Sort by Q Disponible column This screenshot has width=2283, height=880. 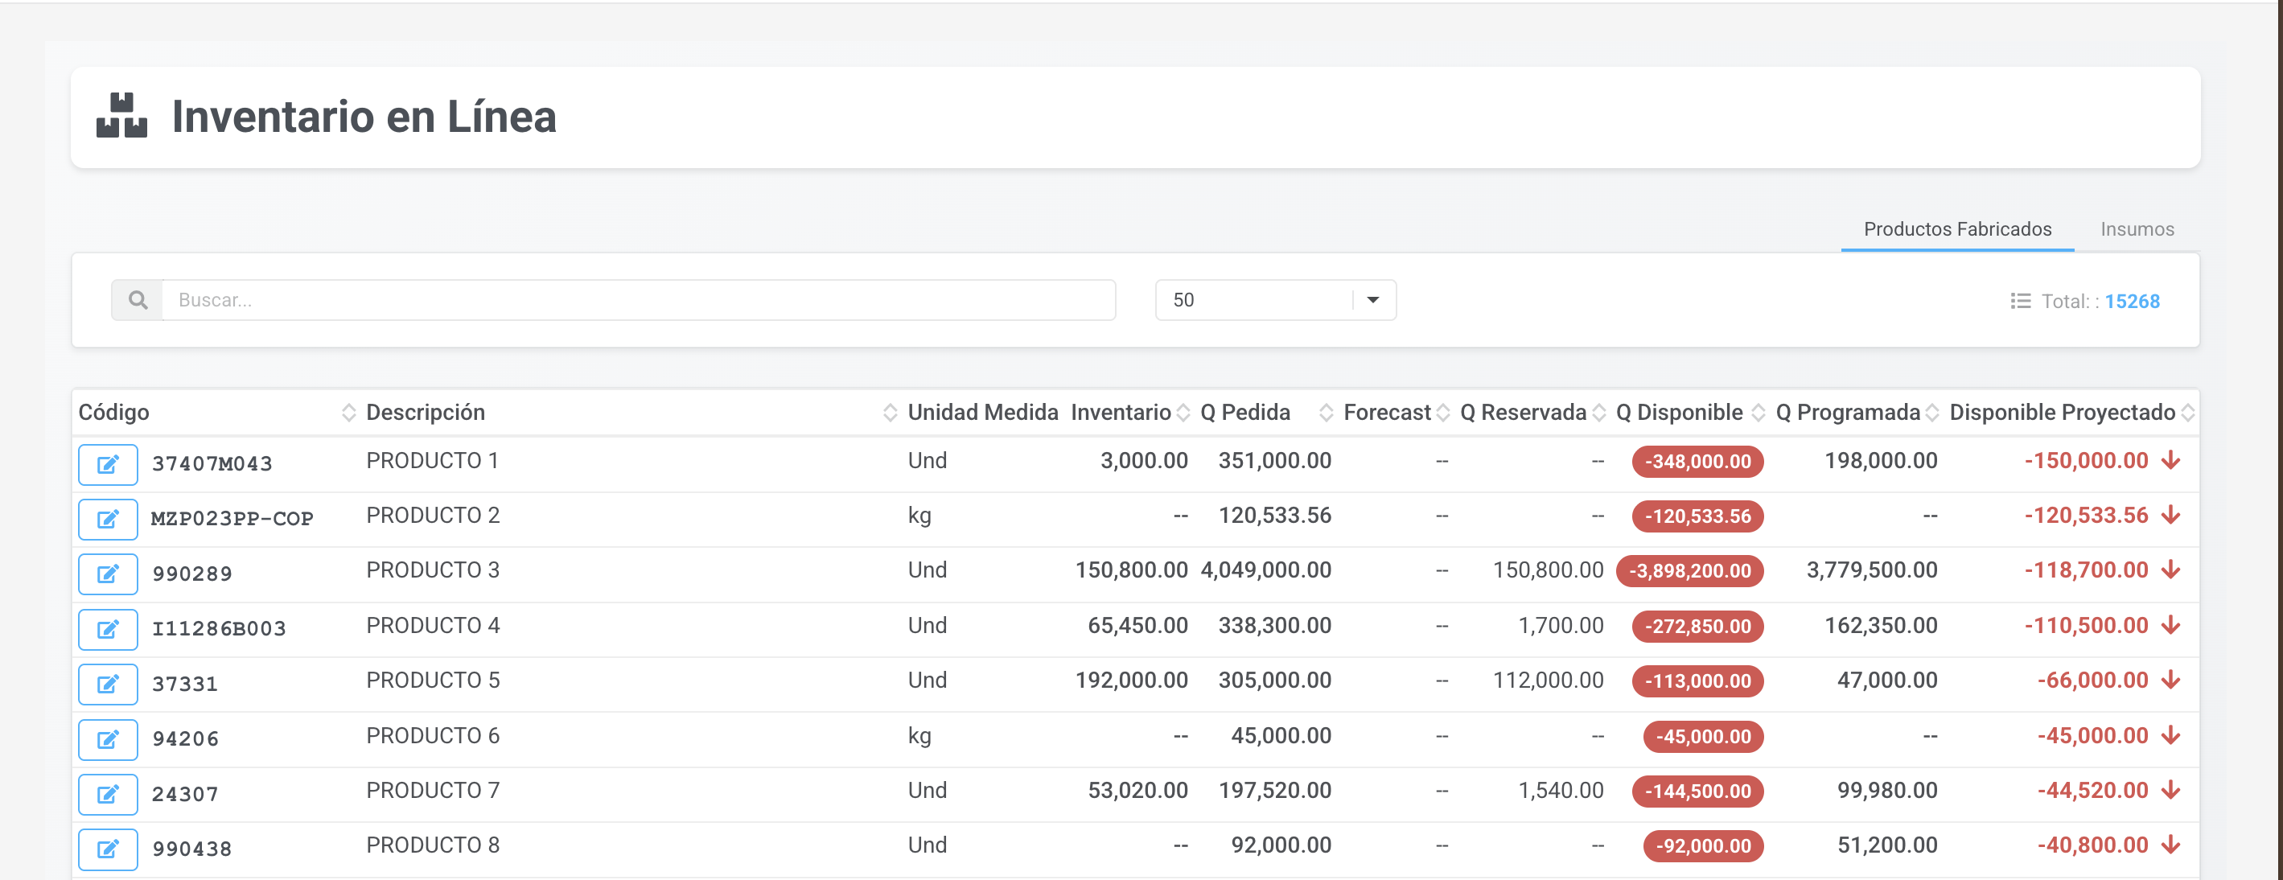[1758, 413]
